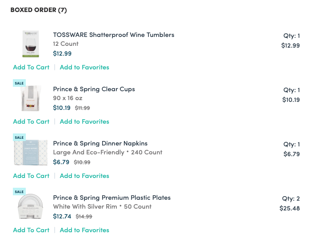Add Premium Plastic Plates to cart
318x238 pixels.
31,230
